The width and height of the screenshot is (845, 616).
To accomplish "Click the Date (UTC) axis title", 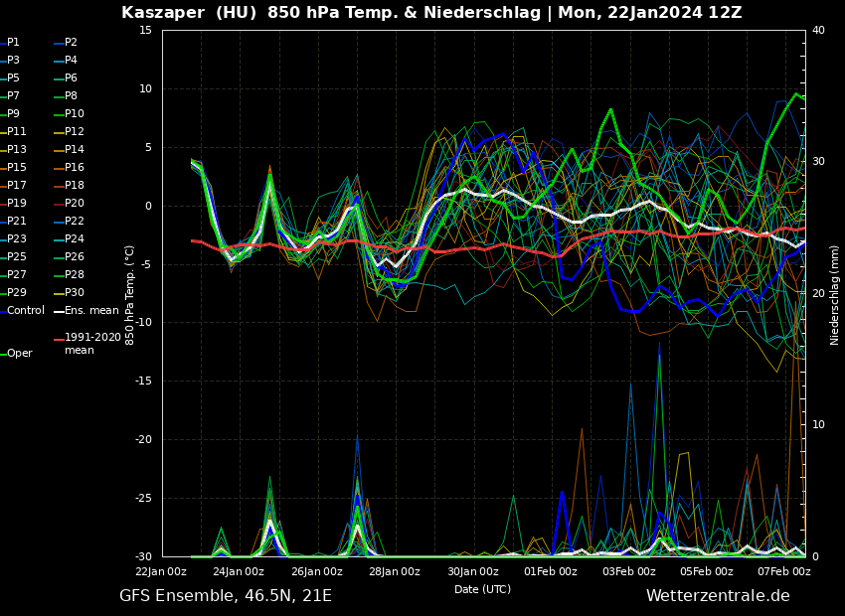I will pyautogui.click(x=482, y=589).
